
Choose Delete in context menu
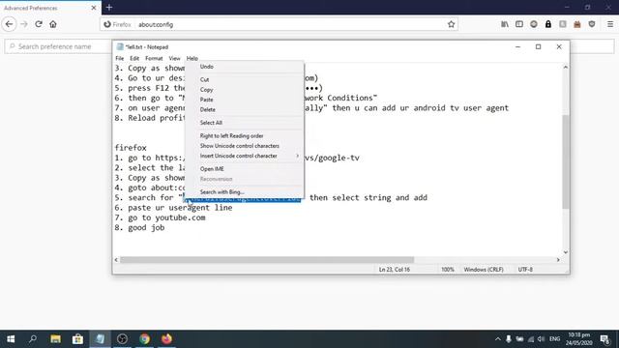click(245, 109)
